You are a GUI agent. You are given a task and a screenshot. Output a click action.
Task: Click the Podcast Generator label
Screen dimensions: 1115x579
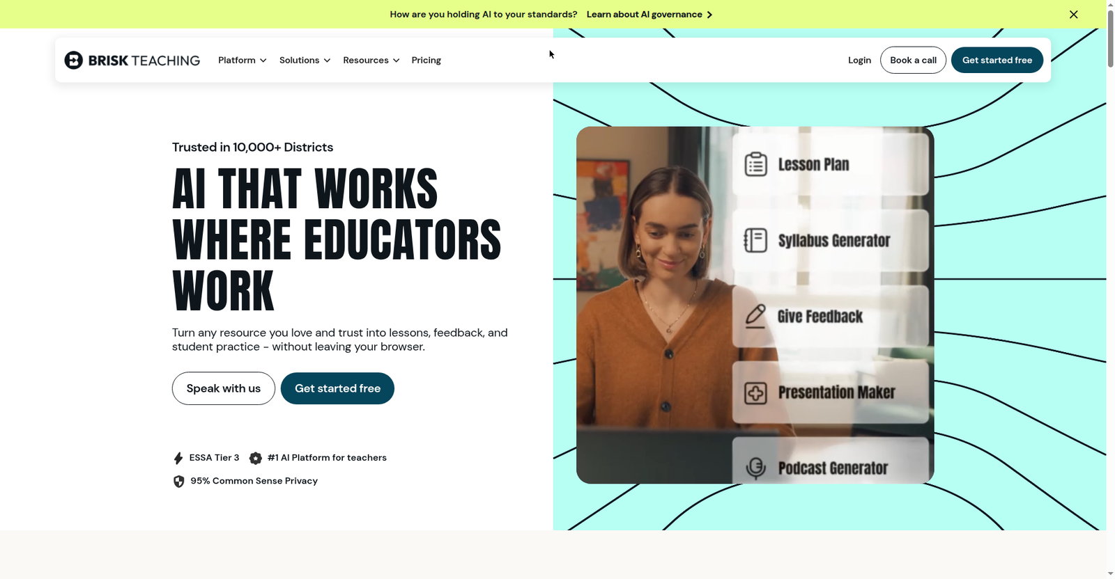833,468
